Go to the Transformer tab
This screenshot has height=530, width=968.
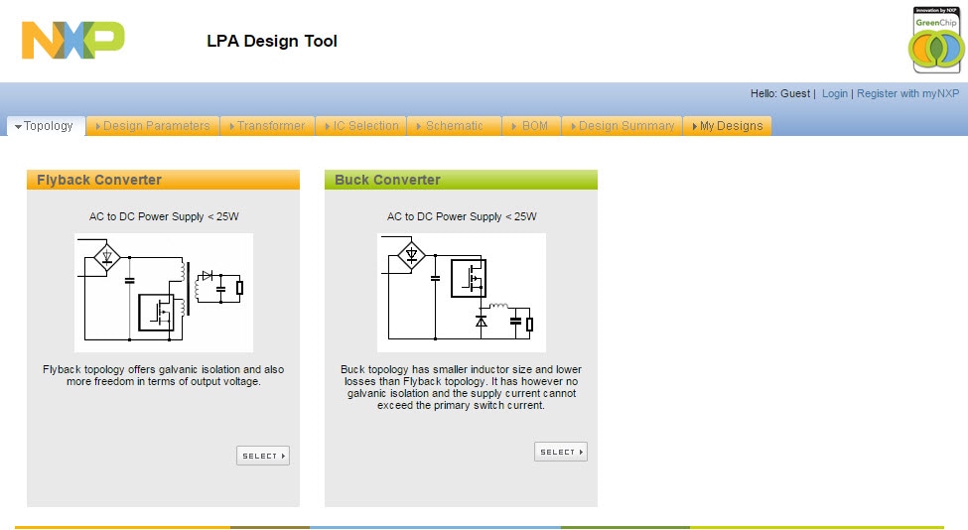coord(267,126)
